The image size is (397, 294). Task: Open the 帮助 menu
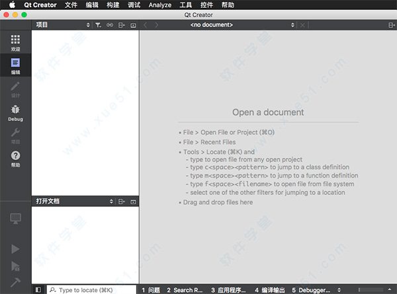pos(228,5)
